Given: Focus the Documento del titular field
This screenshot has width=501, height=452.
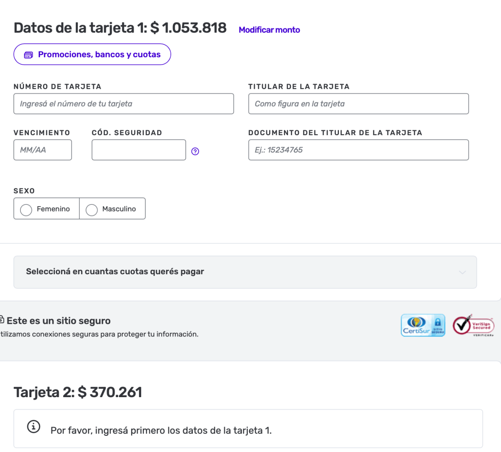Looking at the screenshot, I should [358, 150].
